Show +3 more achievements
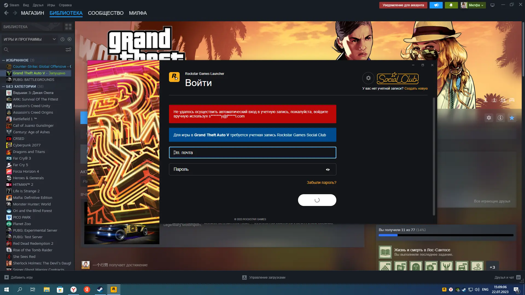This screenshot has width=525, height=295. pos(492,266)
